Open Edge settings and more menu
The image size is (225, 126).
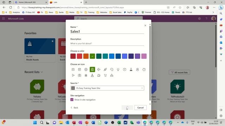click(x=214, y=7)
